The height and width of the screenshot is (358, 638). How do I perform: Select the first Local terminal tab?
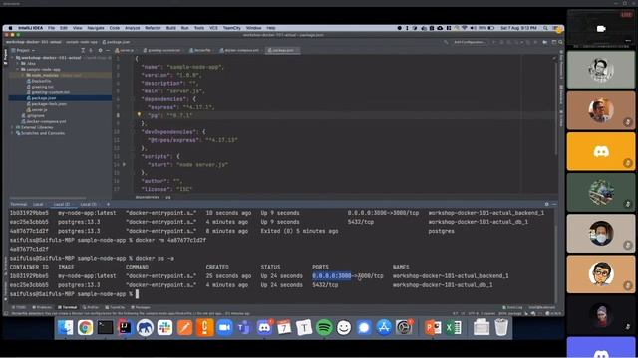38,204
